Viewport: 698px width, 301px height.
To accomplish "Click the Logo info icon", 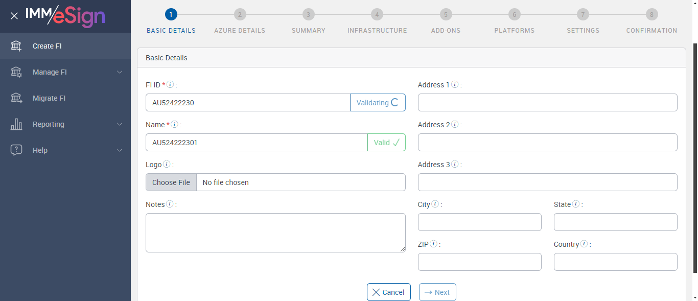I will click(x=167, y=165).
